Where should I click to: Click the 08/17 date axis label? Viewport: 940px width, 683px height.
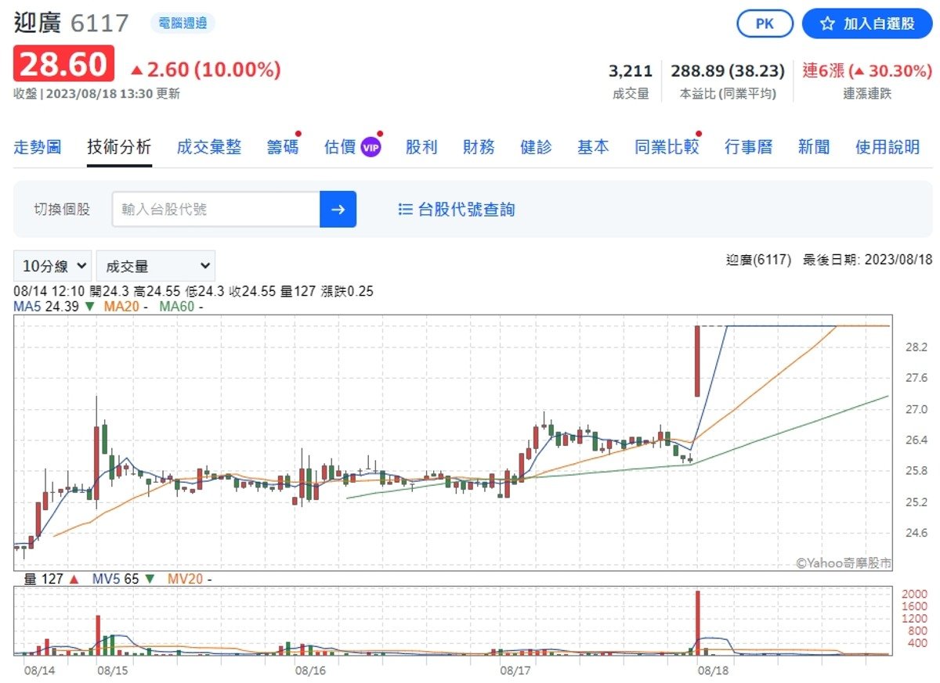click(515, 670)
